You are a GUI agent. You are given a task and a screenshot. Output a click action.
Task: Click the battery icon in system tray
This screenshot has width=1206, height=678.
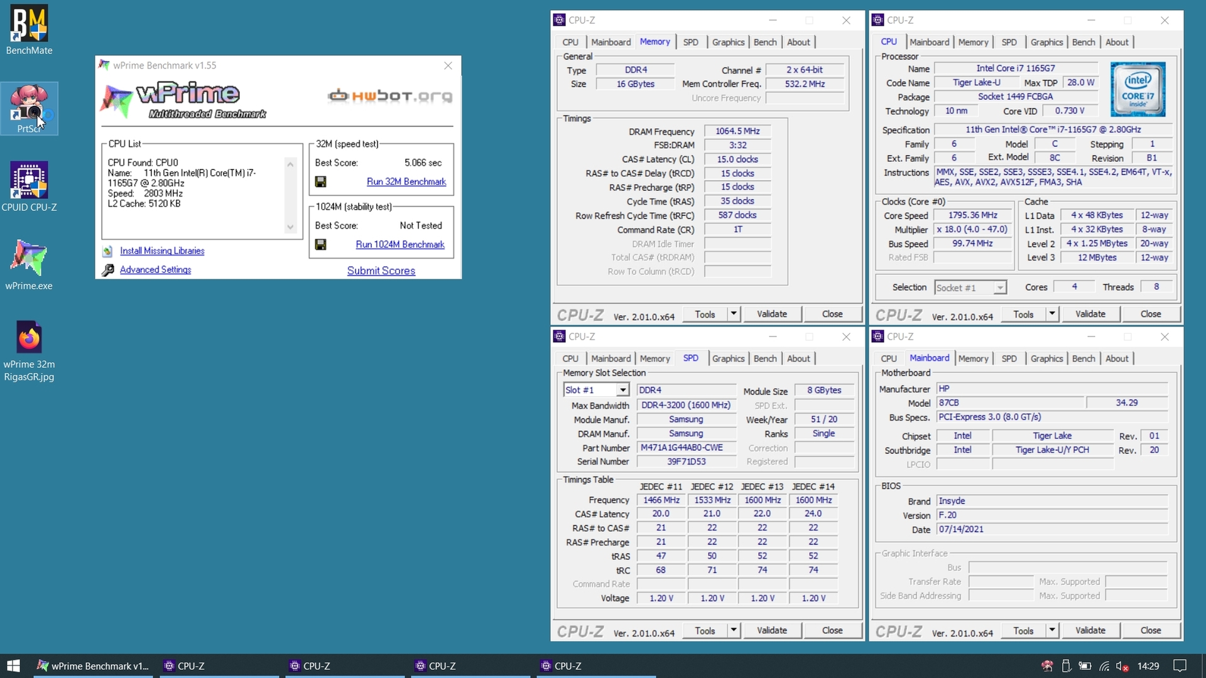click(1085, 666)
